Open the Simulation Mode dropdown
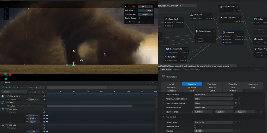Viewport: 267px width, 133px height. tap(214, 95)
